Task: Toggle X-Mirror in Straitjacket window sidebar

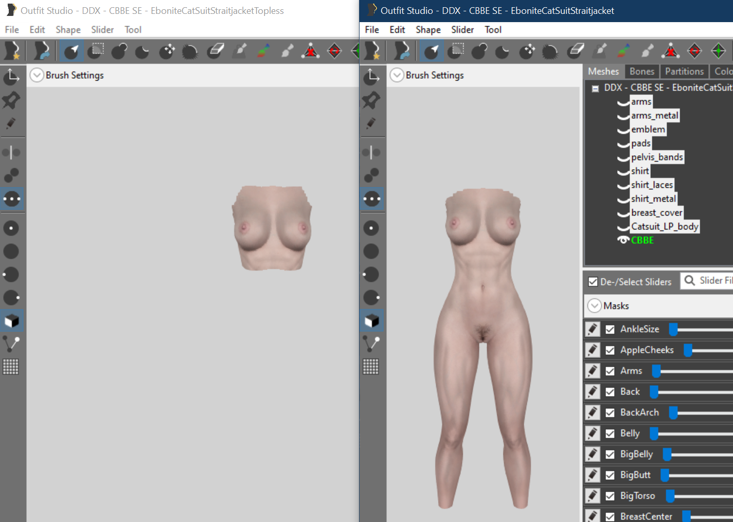Action: coord(371,152)
